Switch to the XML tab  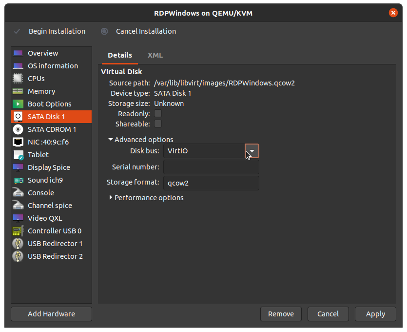click(x=155, y=55)
